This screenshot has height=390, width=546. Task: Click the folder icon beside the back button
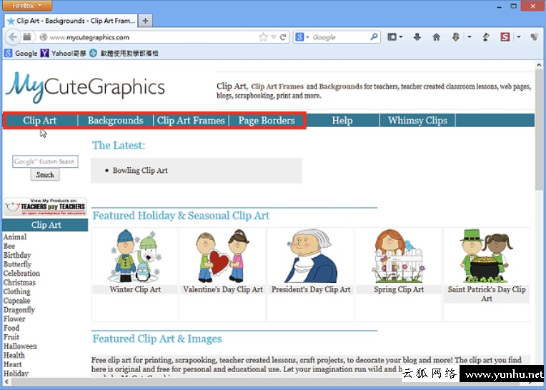[x=27, y=36]
